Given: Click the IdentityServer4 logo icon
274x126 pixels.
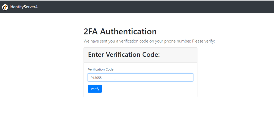Looking at the screenshot, I should (5, 7).
